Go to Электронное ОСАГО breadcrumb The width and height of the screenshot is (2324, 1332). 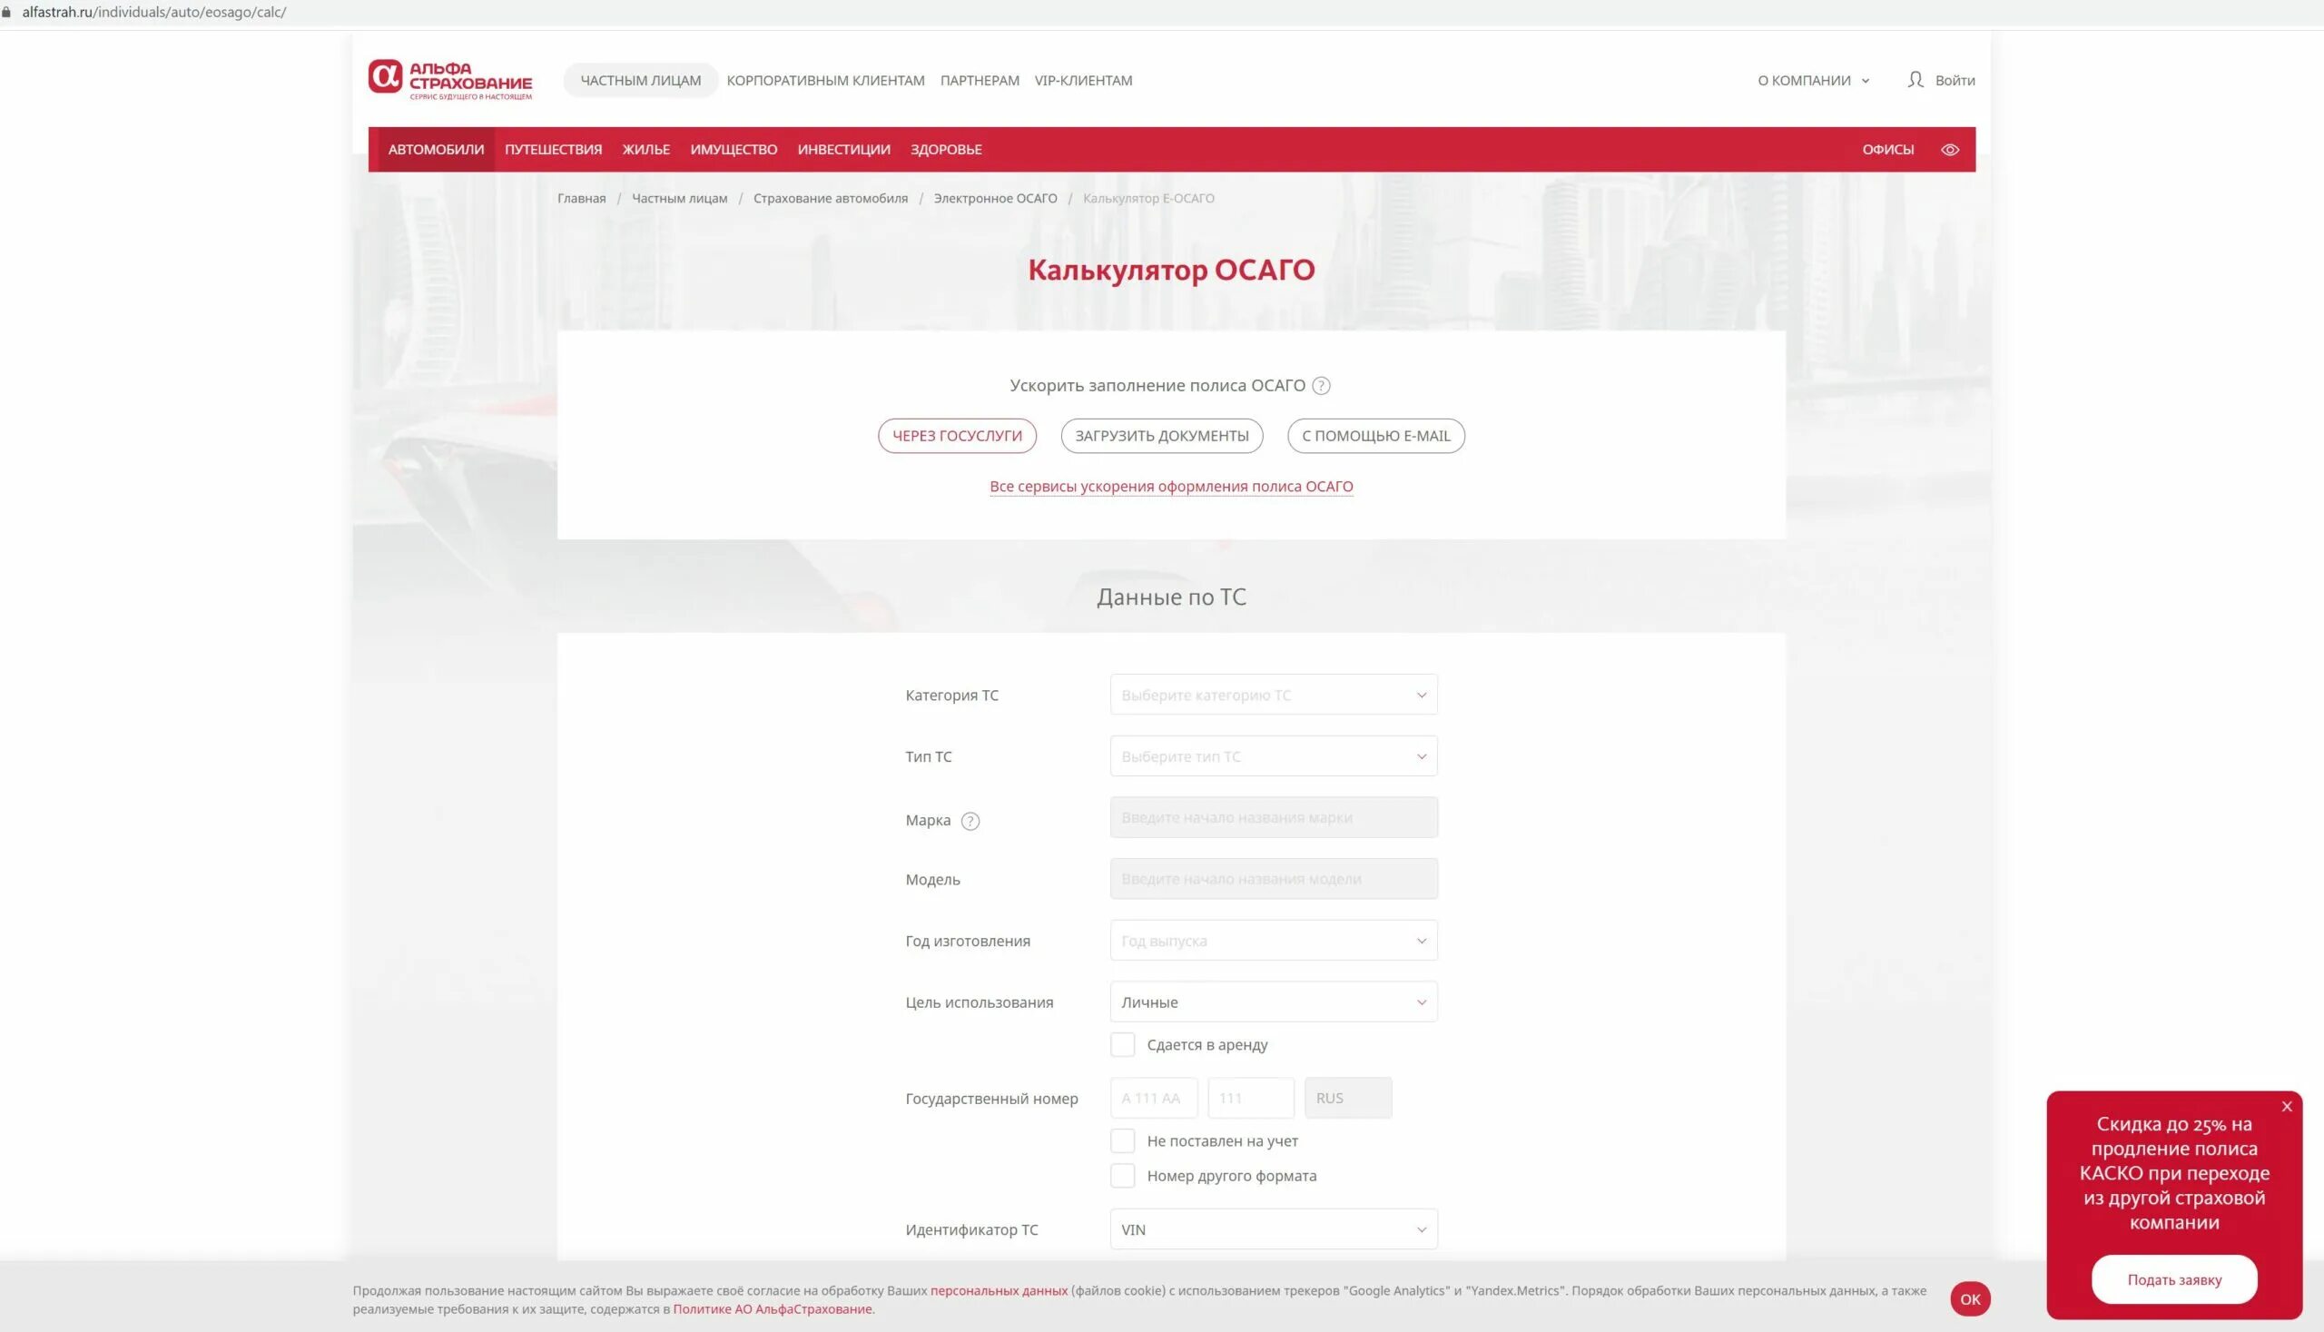pos(995,199)
